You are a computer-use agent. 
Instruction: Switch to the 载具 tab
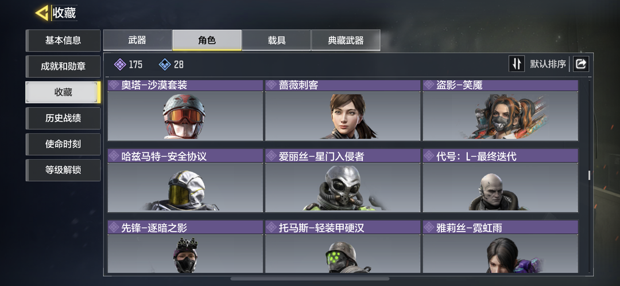[x=276, y=40]
